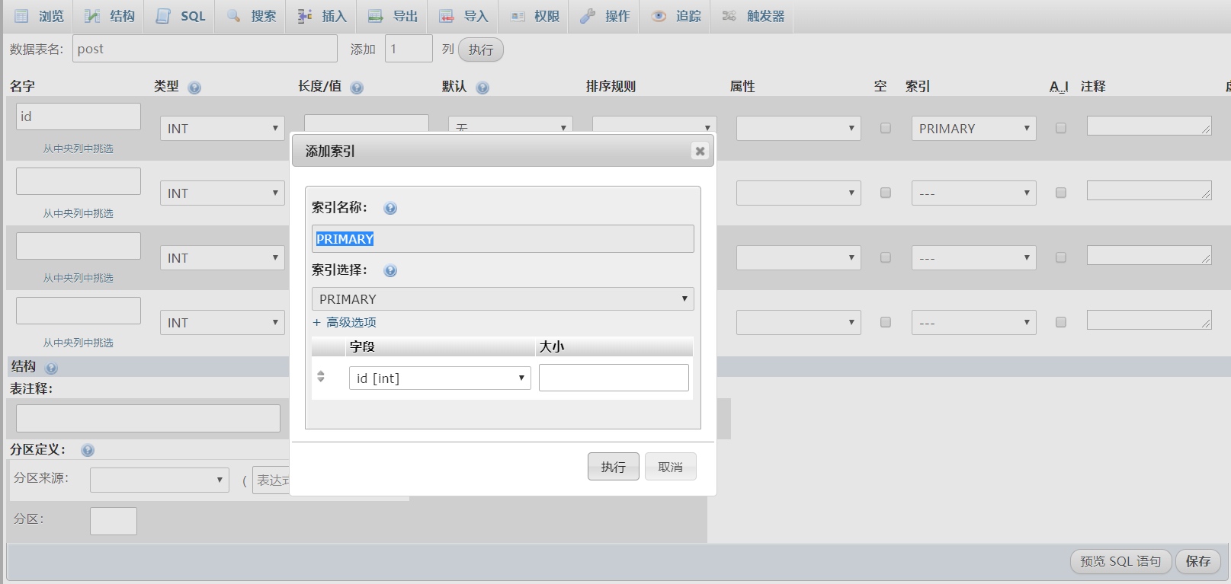Click help icon beside 索引名称 label
Image resolution: width=1231 pixels, height=584 pixels.
click(x=390, y=208)
